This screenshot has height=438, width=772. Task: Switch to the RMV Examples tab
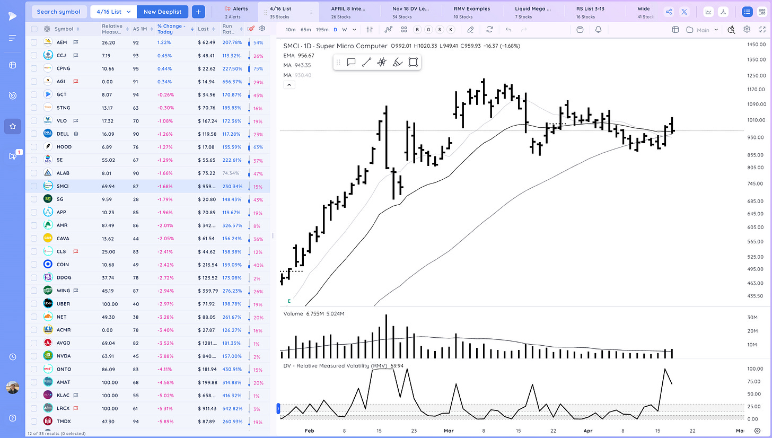point(472,12)
